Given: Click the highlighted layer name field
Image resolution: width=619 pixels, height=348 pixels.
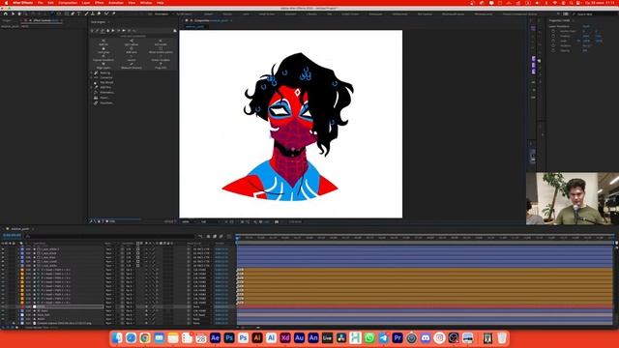Looking at the screenshot, I should 70,306.
